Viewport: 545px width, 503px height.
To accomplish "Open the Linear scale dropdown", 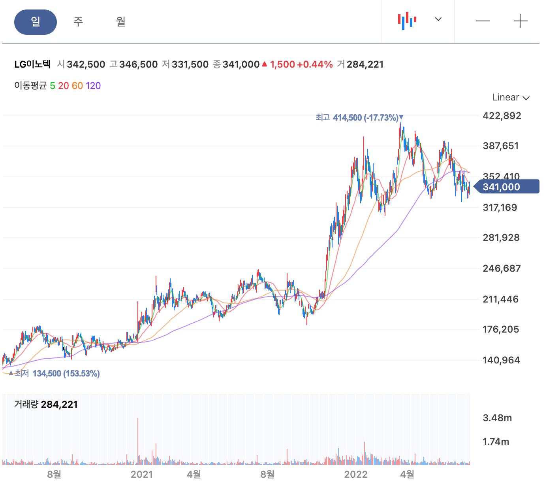I will click(x=511, y=97).
